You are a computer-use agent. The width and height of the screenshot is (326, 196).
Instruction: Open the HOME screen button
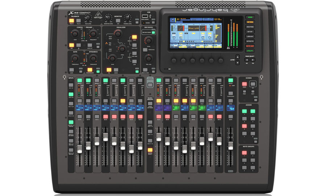(x=250, y=17)
